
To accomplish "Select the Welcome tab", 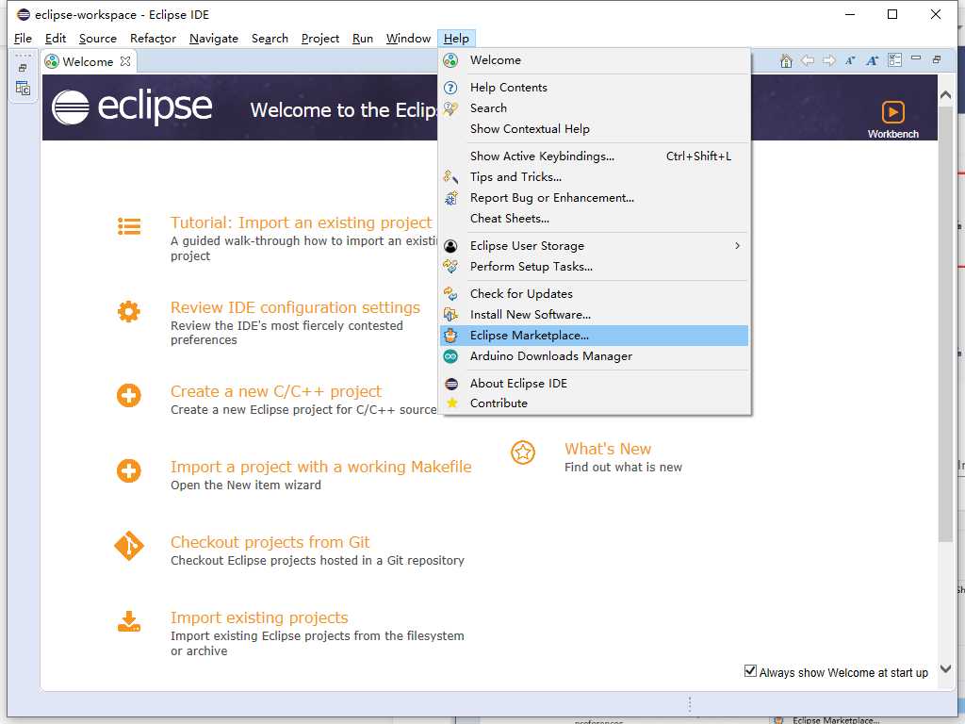I will click(x=88, y=61).
